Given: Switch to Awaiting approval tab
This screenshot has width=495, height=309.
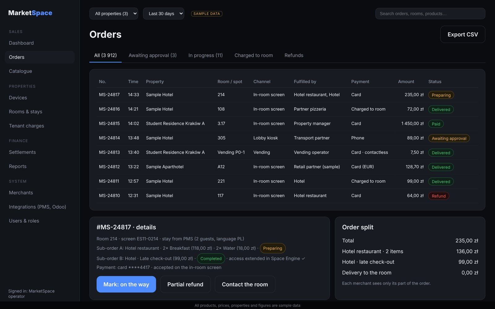Looking at the screenshot, I should pos(153,55).
